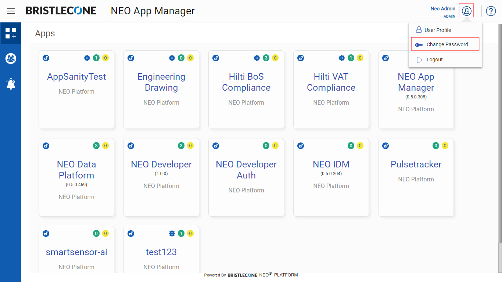Image resolution: width=502 pixels, height=282 pixels.
Task: Select Change Password menu item
Action: pos(445,44)
